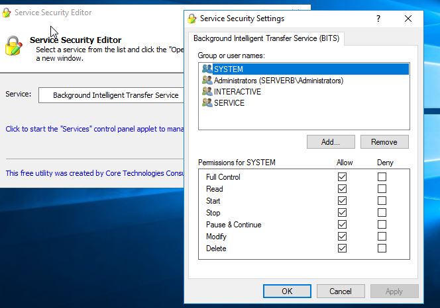Open the Service dropdown in Service Security Editor
Viewport: 440px width, 308px height.
[x=111, y=95]
